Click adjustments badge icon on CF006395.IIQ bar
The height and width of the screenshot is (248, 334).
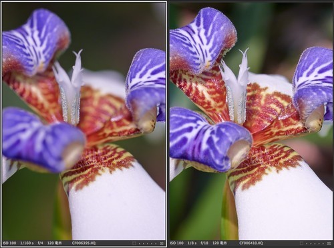(x=162, y=243)
